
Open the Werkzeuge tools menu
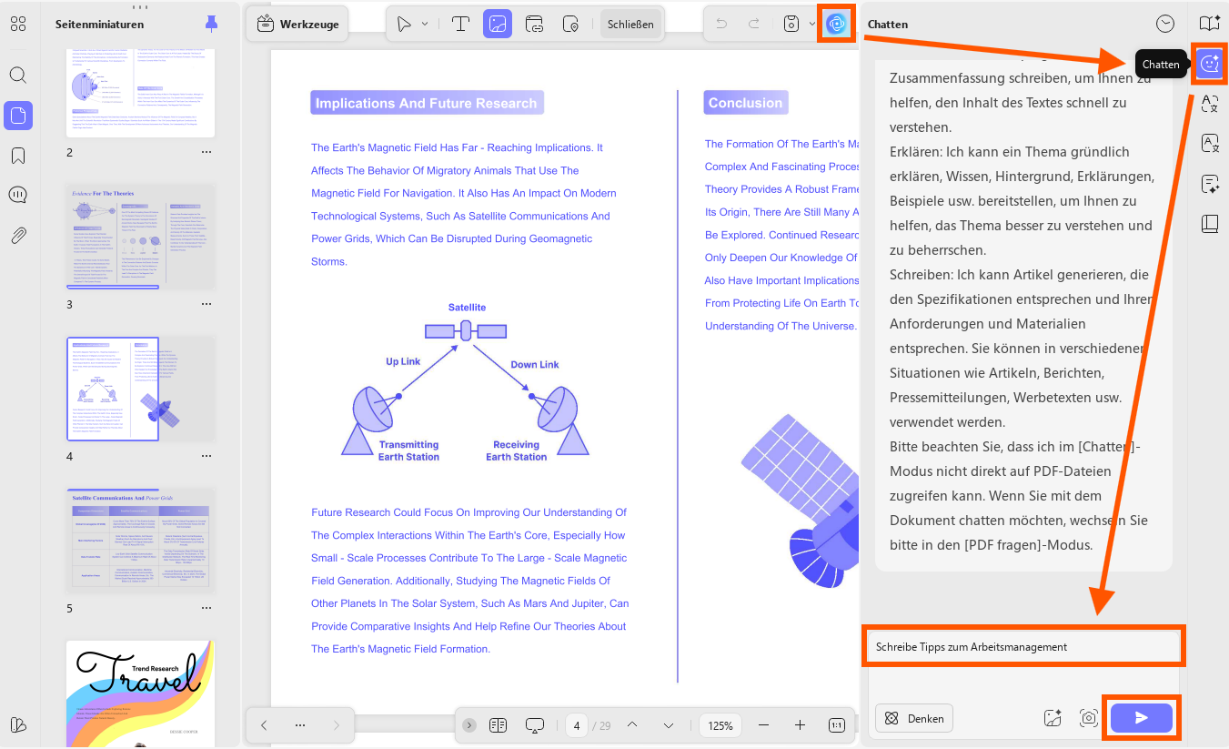297,25
